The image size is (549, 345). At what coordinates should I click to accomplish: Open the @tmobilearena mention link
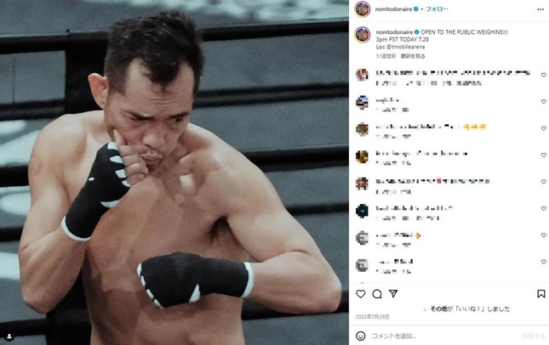point(405,47)
